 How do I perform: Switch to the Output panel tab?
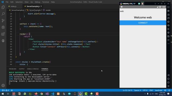tap(21, 69)
